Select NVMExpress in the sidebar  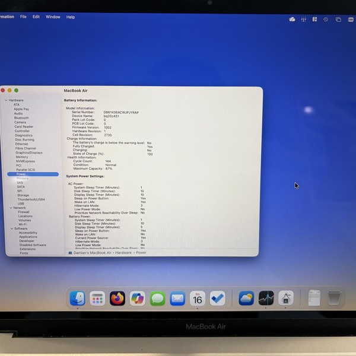coord(25,161)
